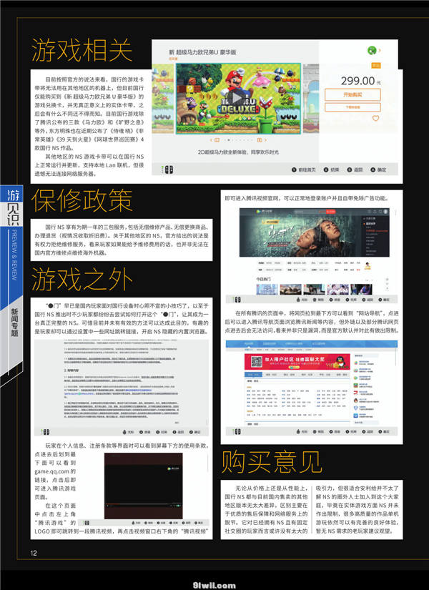This screenshot has width=429, height=590.
Task: Click the Joy-Con icon below Tencent Video page
Action: point(237,300)
